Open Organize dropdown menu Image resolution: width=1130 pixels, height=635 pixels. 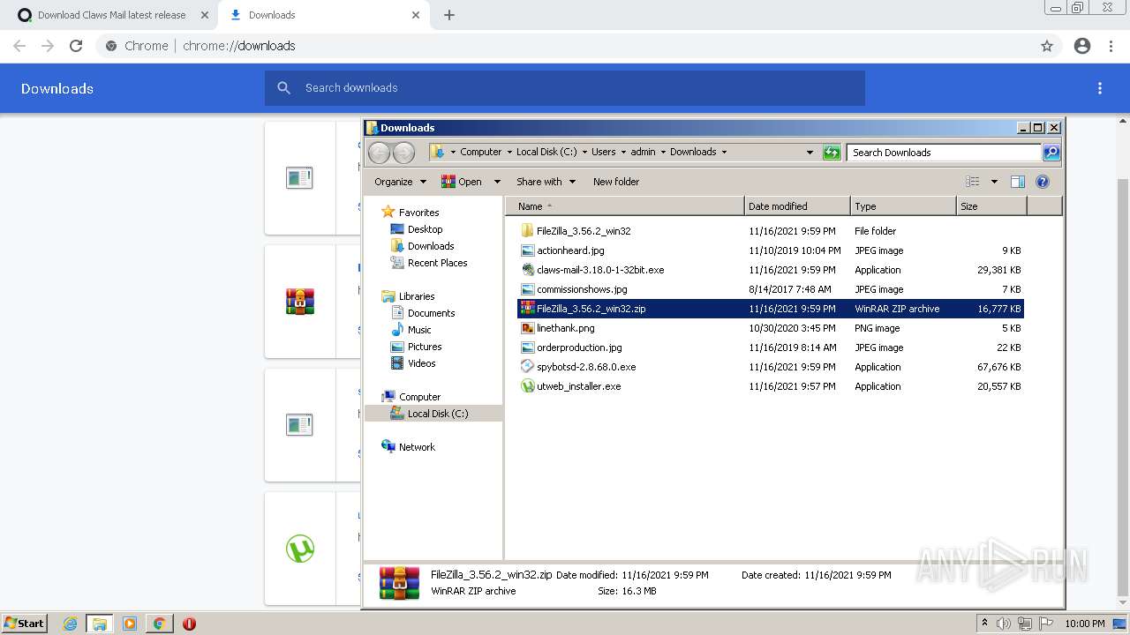[x=400, y=182]
